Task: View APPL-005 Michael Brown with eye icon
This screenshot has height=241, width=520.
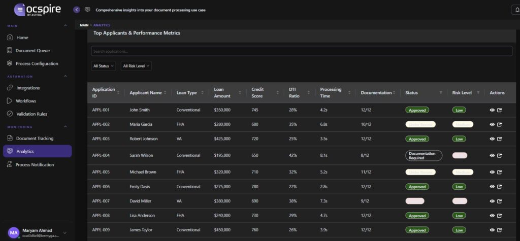Action: pos(492,172)
